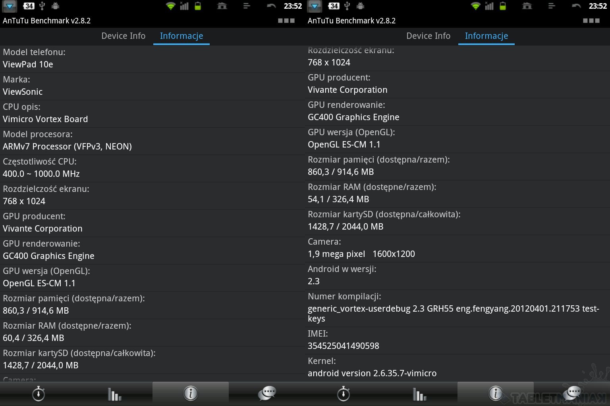Open the blue download arrow notification on left
Viewport: 610px width, 406px height.
(x=10, y=6)
